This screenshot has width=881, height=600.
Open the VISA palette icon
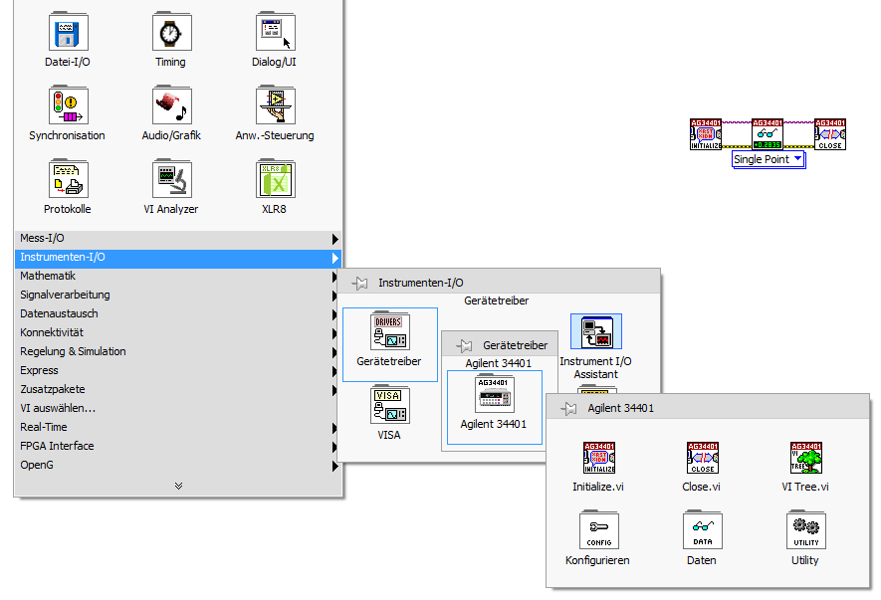click(390, 405)
